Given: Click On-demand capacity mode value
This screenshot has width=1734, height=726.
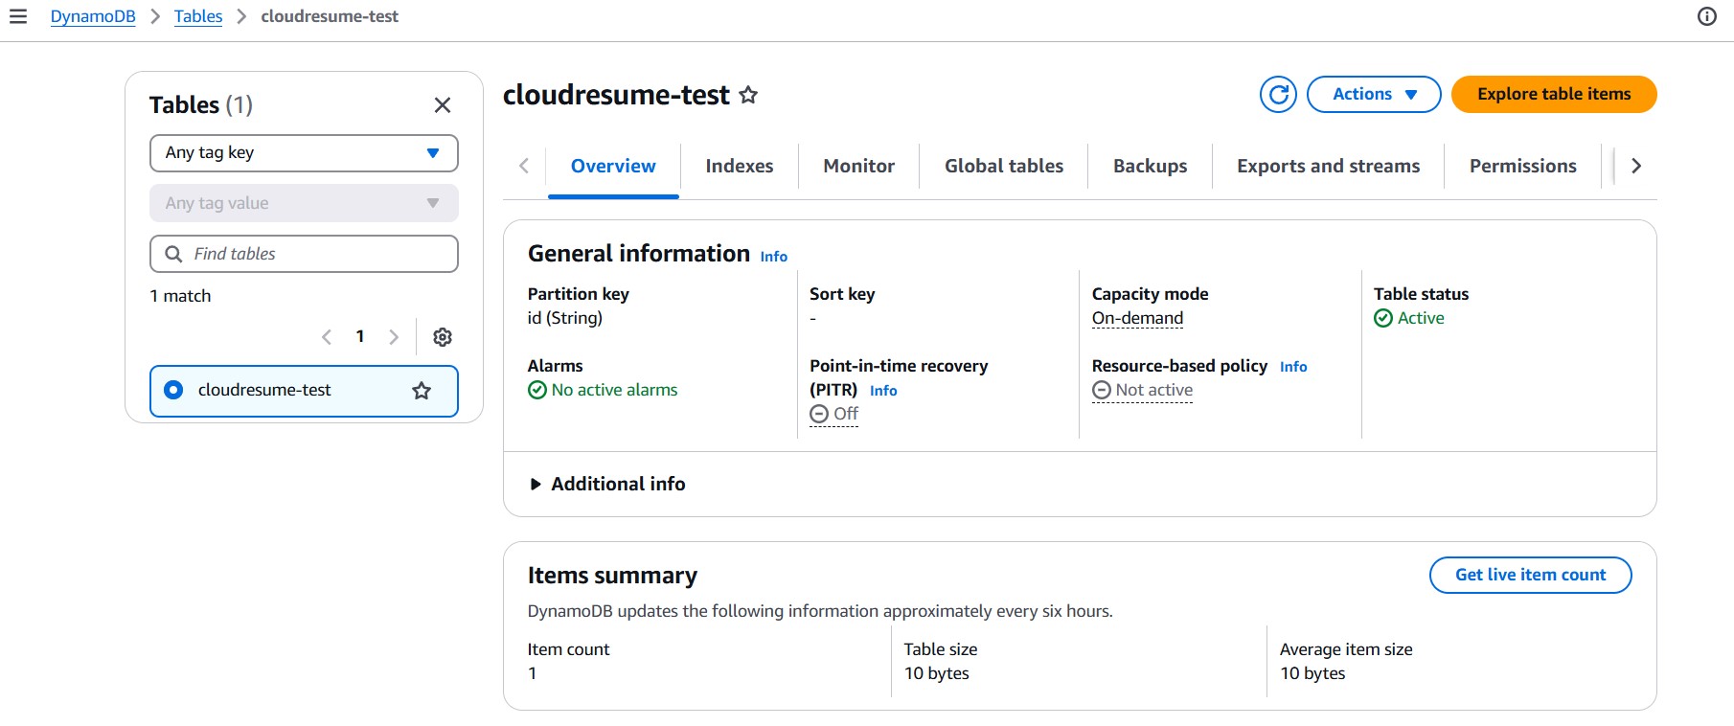Looking at the screenshot, I should (x=1137, y=318).
